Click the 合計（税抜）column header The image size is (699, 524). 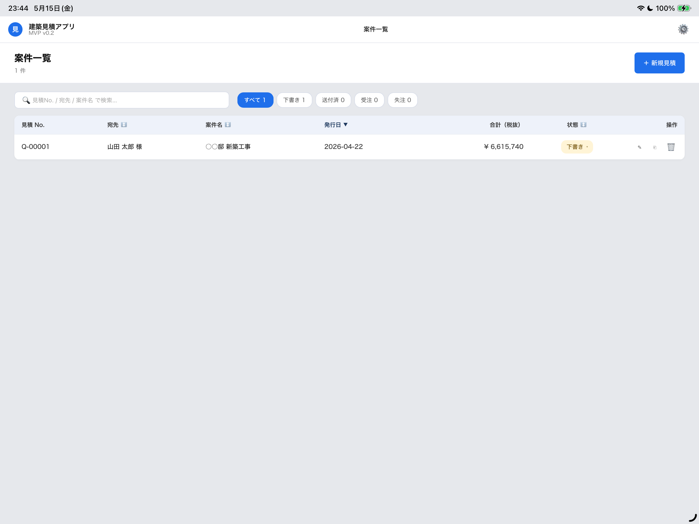505,125
